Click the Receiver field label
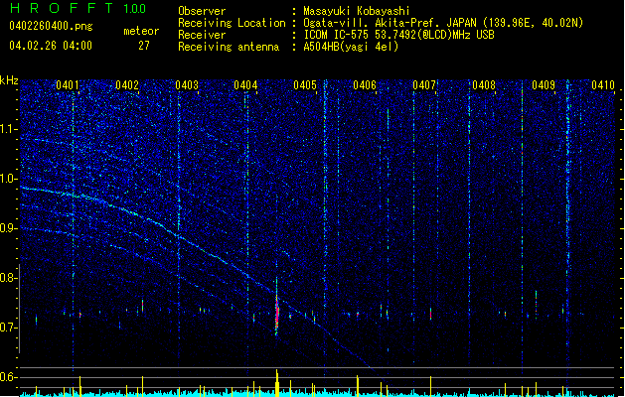The image size is (625, 397). point(202,35)
